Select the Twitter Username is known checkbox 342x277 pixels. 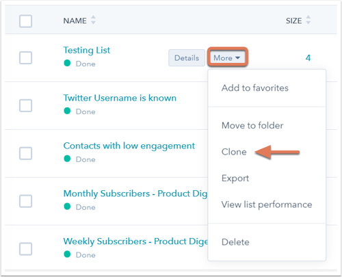[x=25, y=105]
